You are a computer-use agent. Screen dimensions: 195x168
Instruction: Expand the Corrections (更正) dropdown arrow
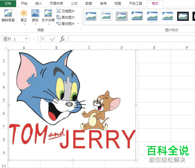[x=24, y=24]
